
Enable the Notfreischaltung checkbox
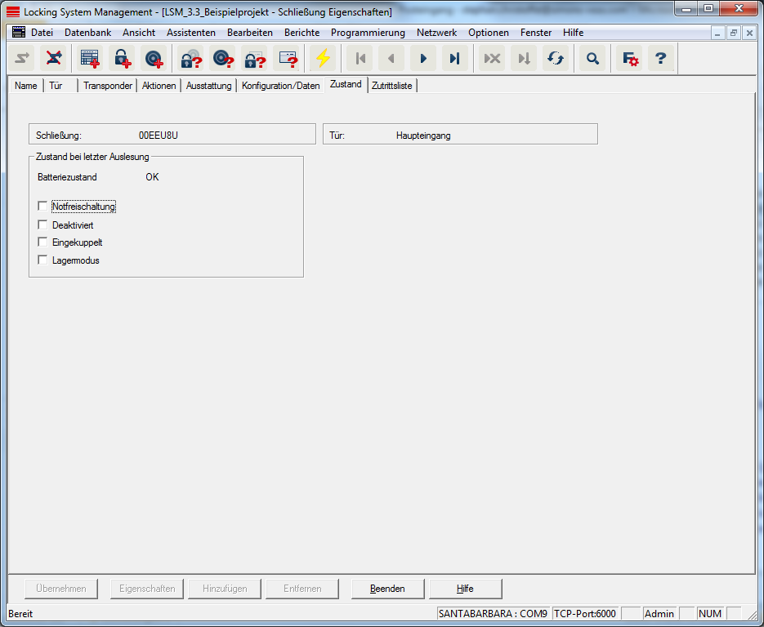(42, 207)
